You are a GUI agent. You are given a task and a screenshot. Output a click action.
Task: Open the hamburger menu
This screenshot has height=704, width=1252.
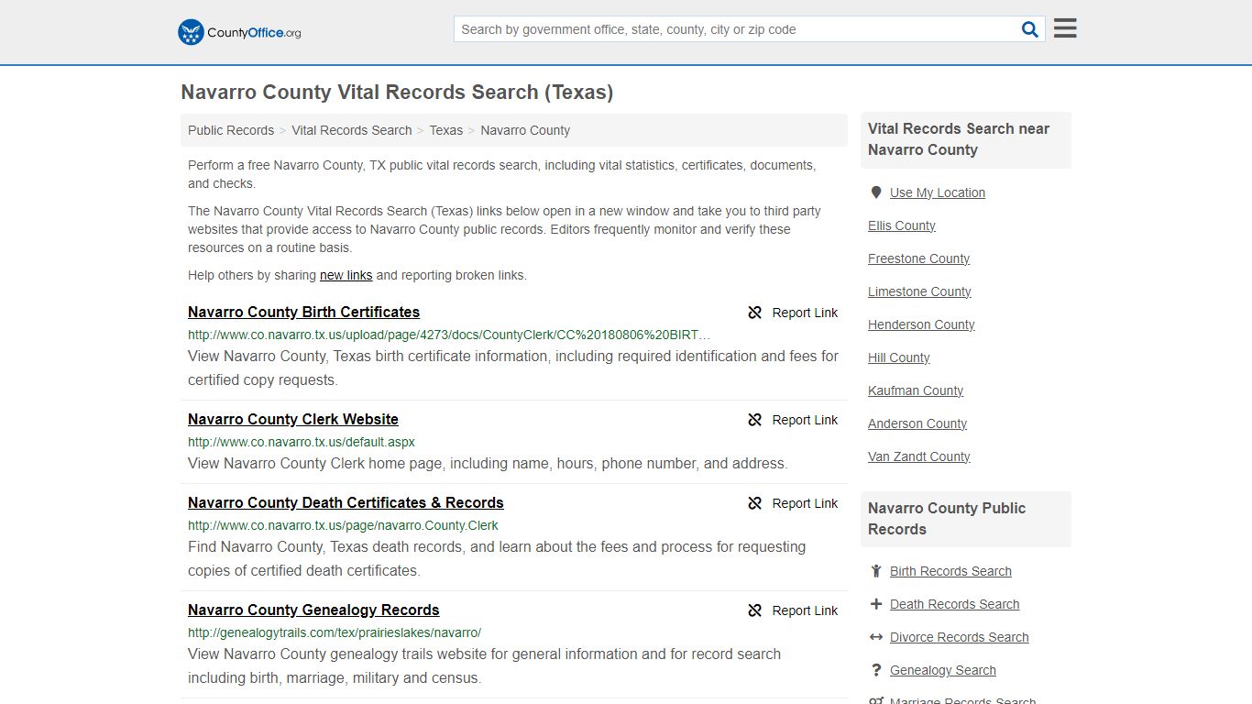1065,28
